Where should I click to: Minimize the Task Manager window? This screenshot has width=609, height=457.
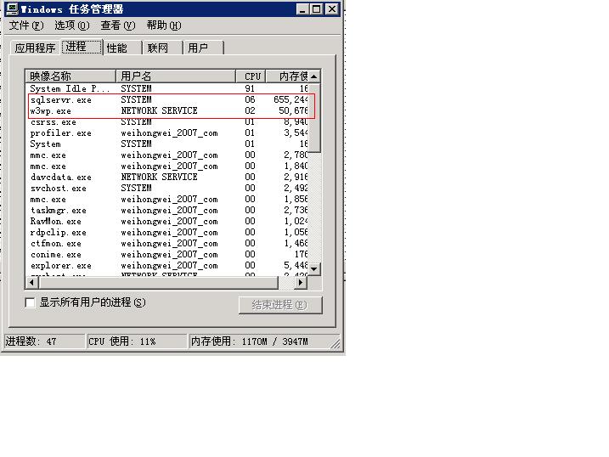tap(302, 9)
